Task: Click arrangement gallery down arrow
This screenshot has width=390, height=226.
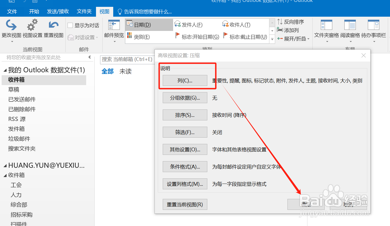Action: (272, 31)
